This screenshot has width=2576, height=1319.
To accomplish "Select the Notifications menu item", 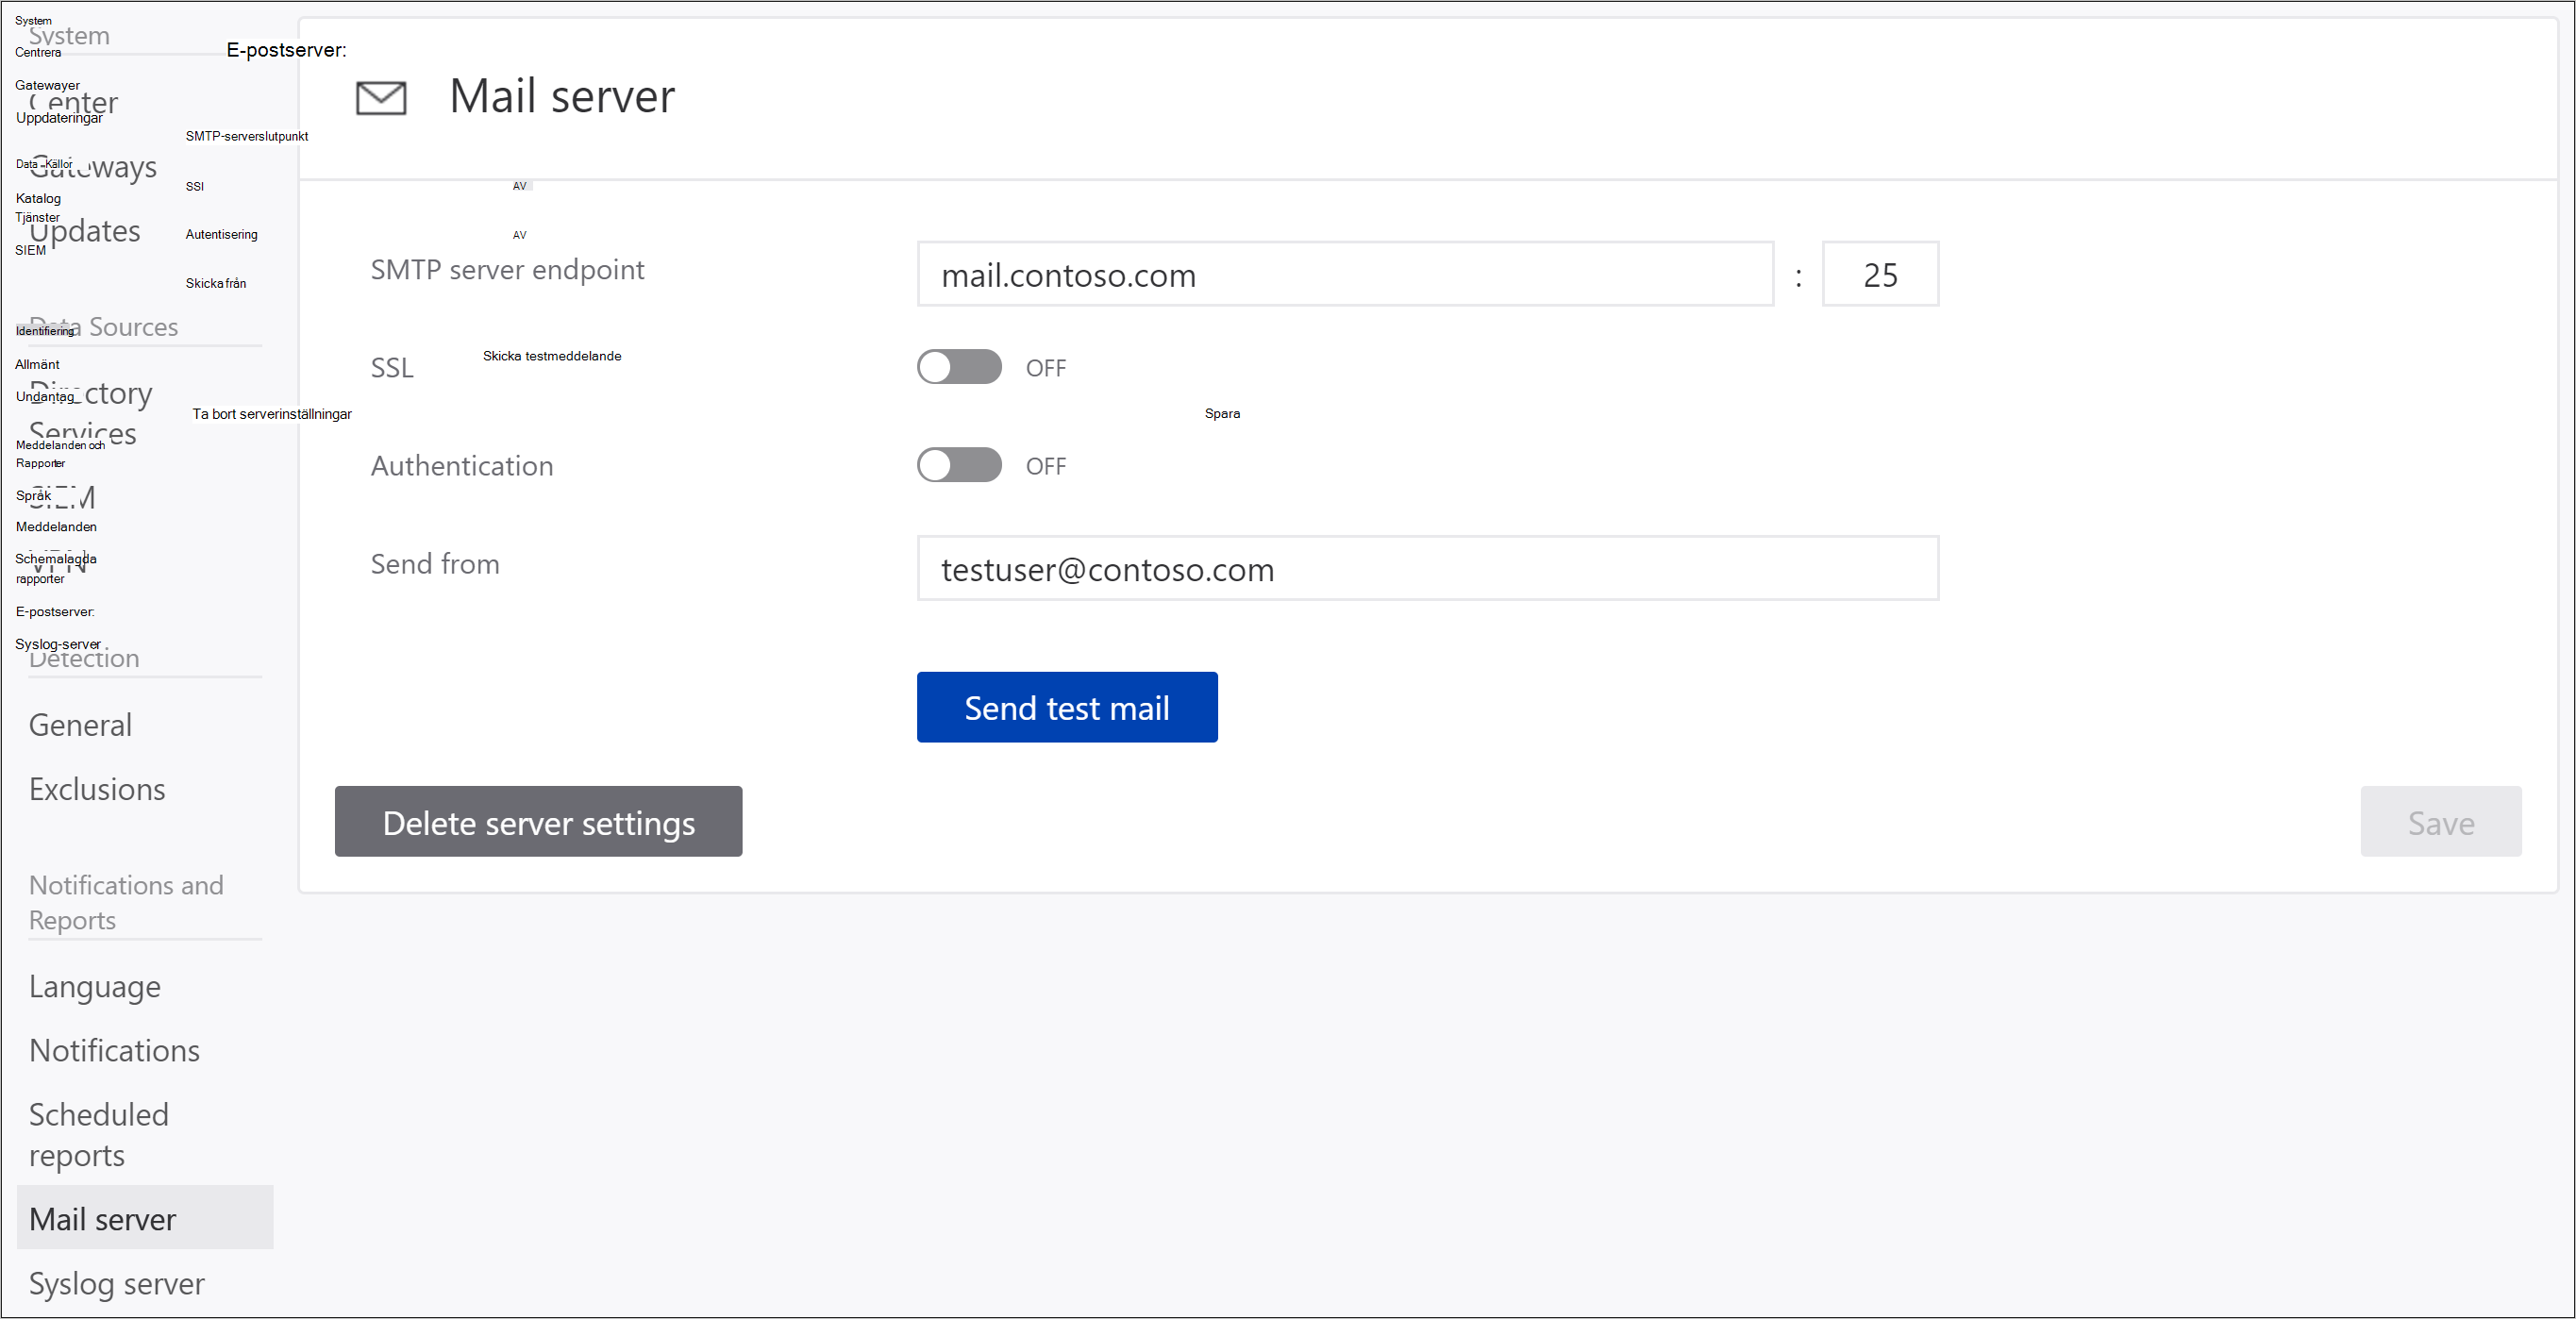I will [x=114, y=1051].
